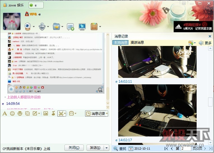This screenshot has width=214, height=153.
Task: Jump to first page of records
Action: [166, 149]
